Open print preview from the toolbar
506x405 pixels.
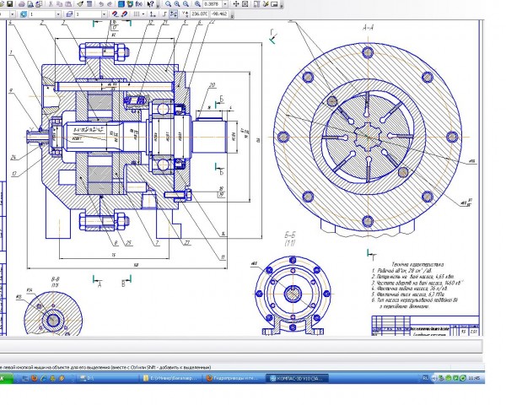(30, 4)
